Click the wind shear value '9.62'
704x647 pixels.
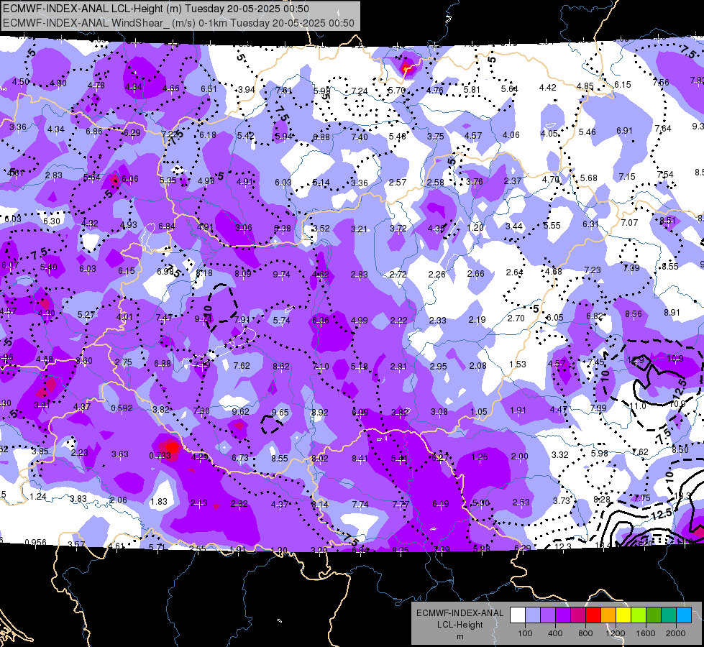pyautogui.click(x=241, y=412)
